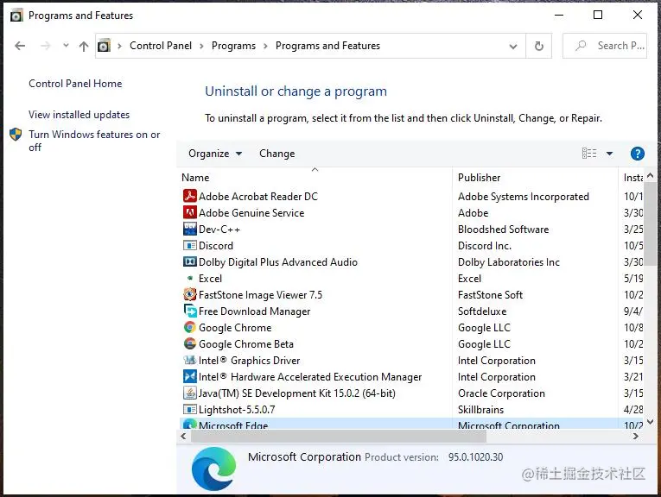Click the Adobe Acrobat Reader DC icon
Image resolution: width=661 pixels, height=497 pixels.
190,196
